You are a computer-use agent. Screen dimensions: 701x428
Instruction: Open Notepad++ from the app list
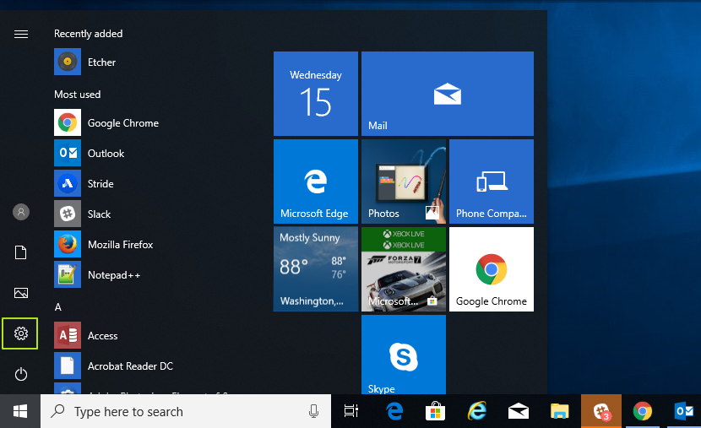point(113,275)
